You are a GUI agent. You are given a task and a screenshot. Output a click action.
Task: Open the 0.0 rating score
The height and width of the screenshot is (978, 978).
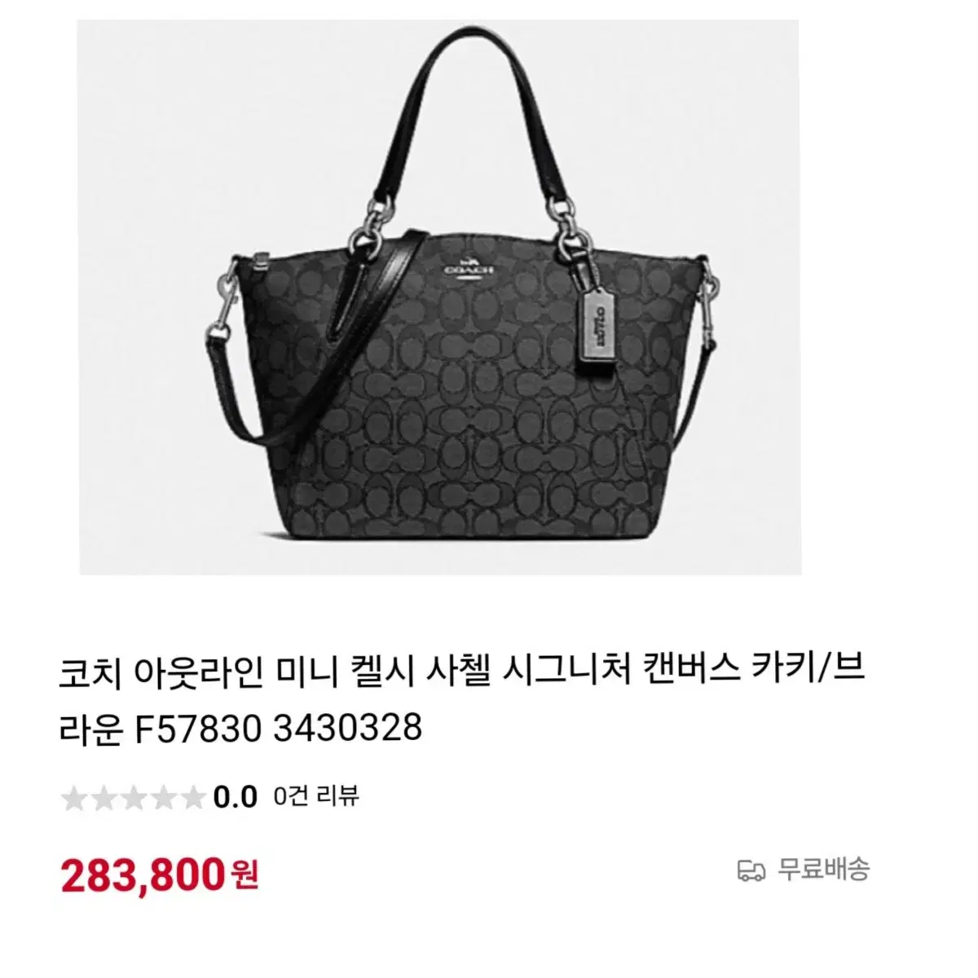click(x=235, y=797)
